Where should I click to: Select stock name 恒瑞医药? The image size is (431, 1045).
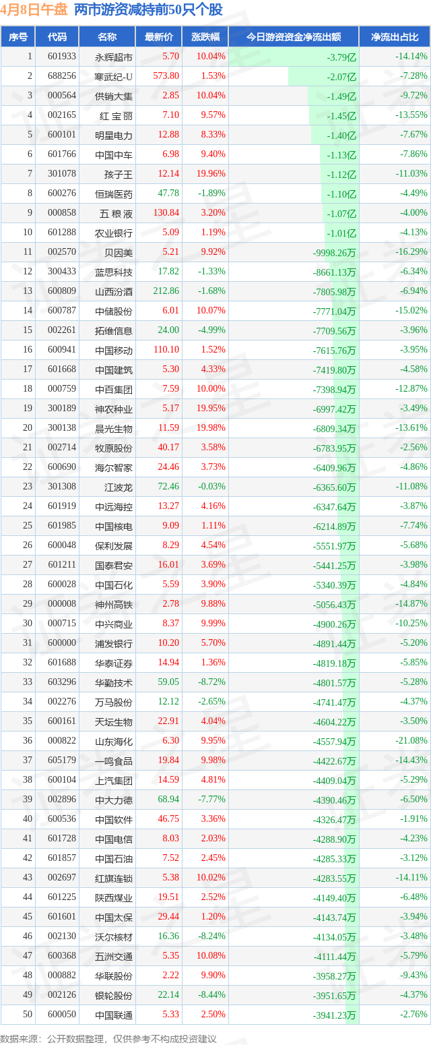pos(114,194)
